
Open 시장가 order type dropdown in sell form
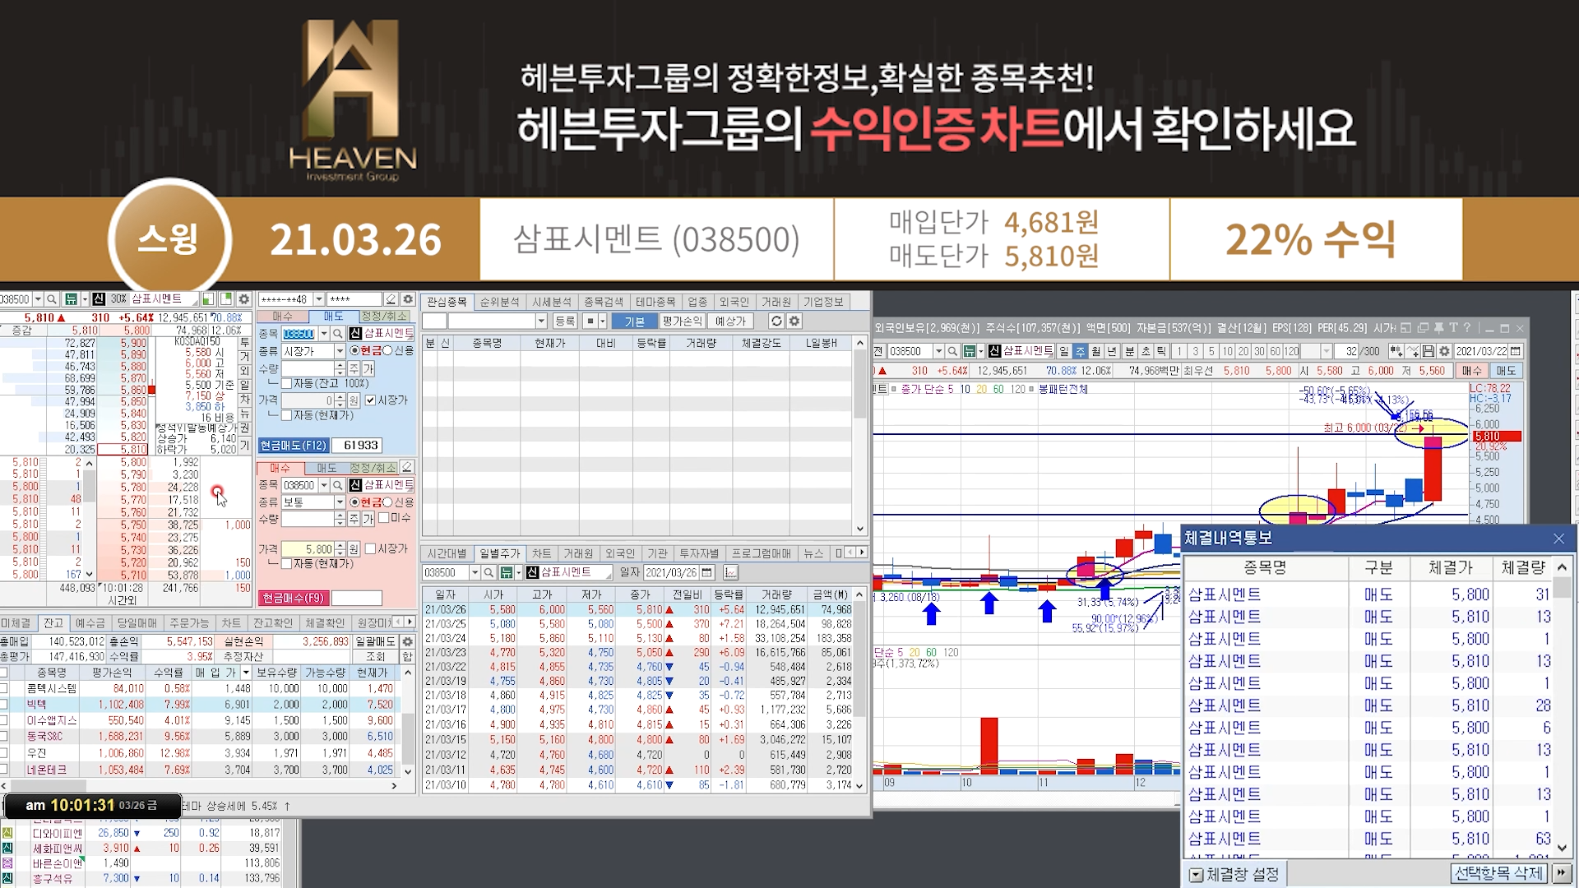pyautogui.click(x=339, y=351)
